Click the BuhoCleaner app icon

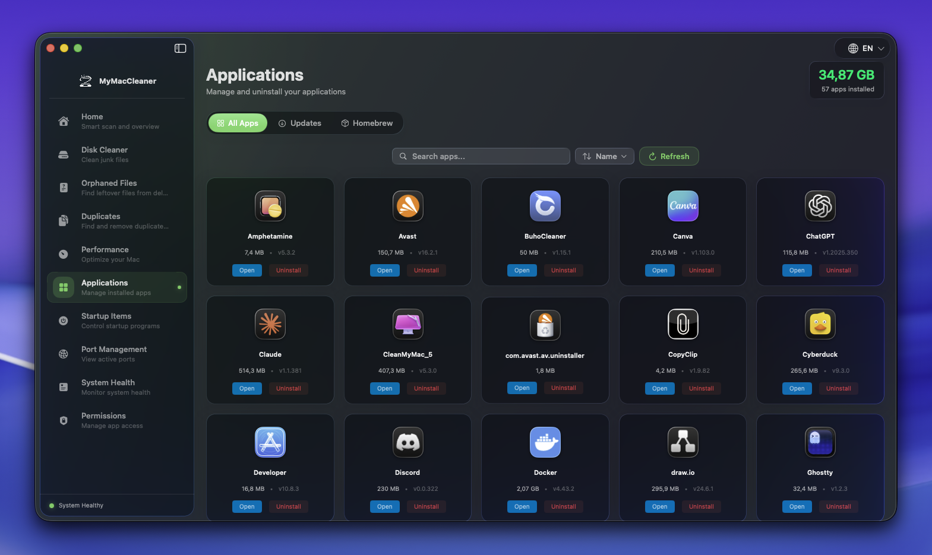545,206
